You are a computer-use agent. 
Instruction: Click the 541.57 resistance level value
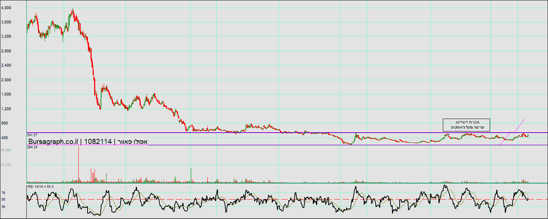(x=33, y=135)
